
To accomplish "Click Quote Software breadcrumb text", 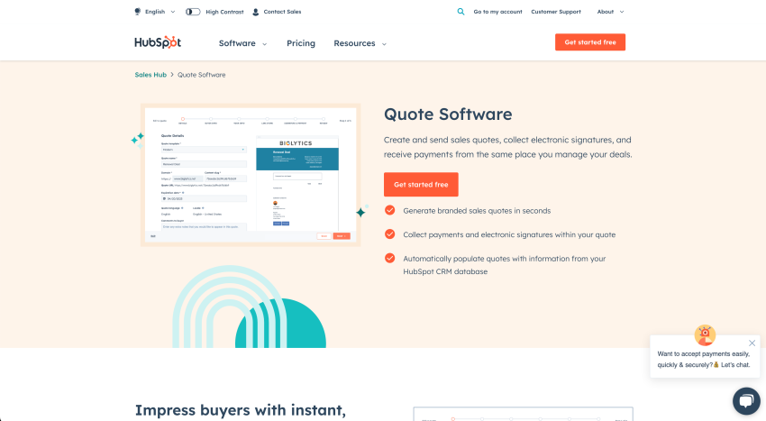I will tap(201, 75).
